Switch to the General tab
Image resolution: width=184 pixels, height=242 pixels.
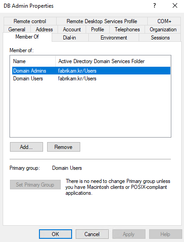17,30
